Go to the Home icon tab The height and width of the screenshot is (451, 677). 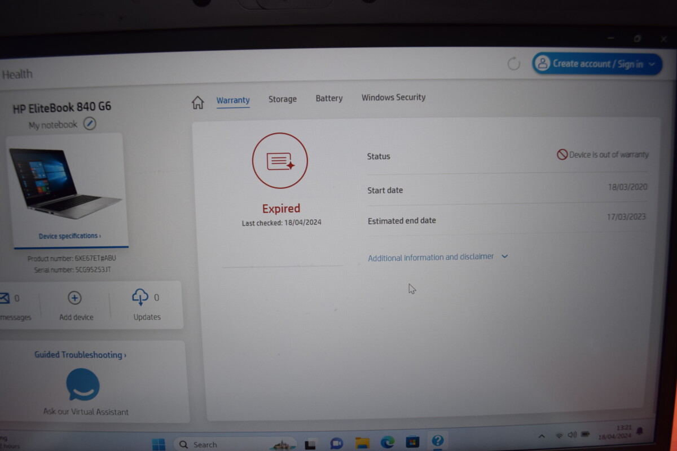tap(197, 102)
